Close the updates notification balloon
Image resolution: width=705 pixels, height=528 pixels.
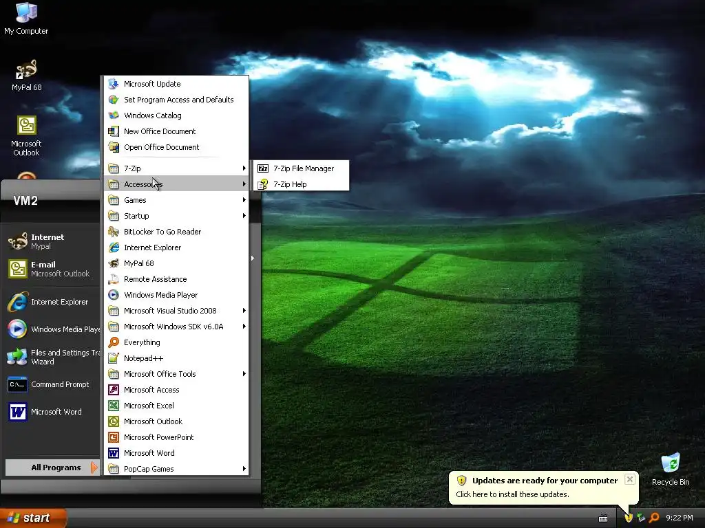pos(630,479)
